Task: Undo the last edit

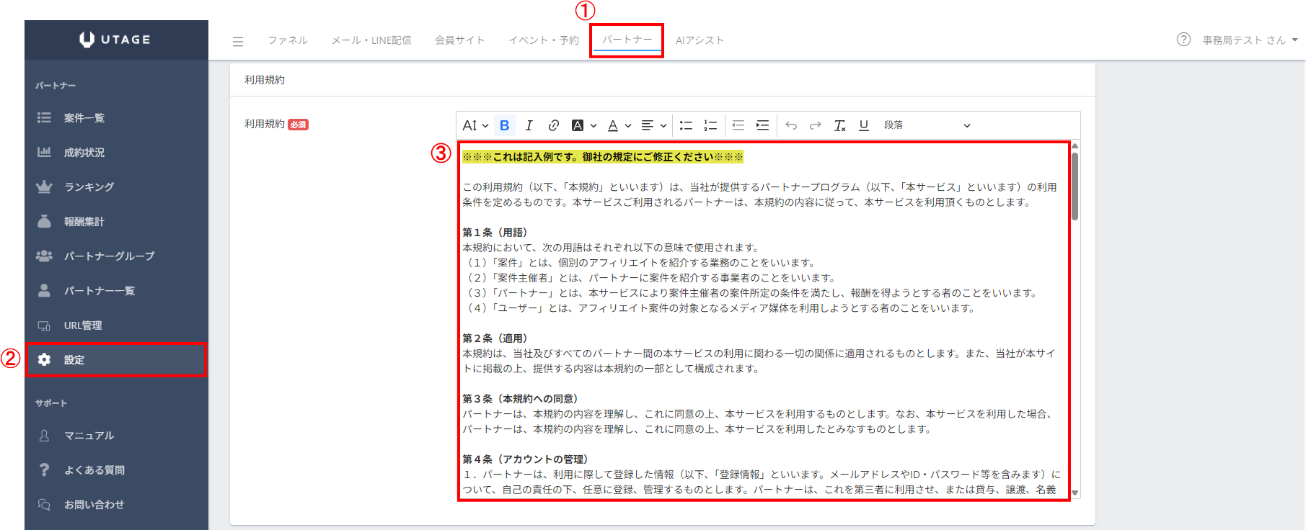Action: coord(791,125)
